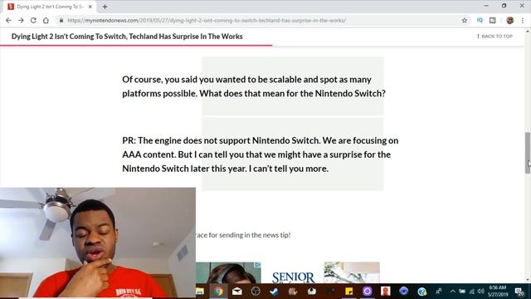Close the Dying Light 2 tab
This screenshot has height=299, width=531.
90,7
